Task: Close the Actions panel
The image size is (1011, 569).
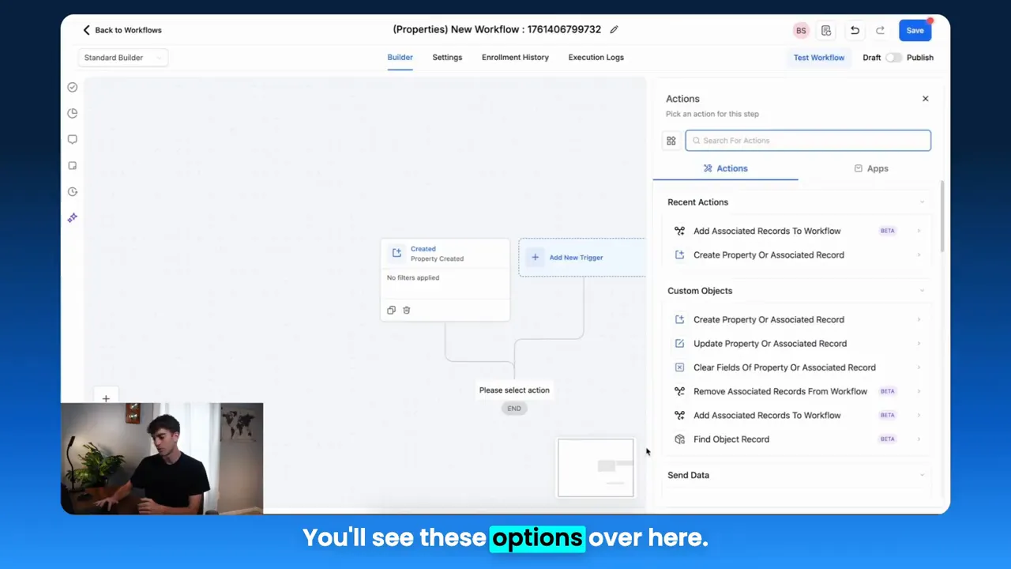Action: pyautogui.click(x=926, y=99)
